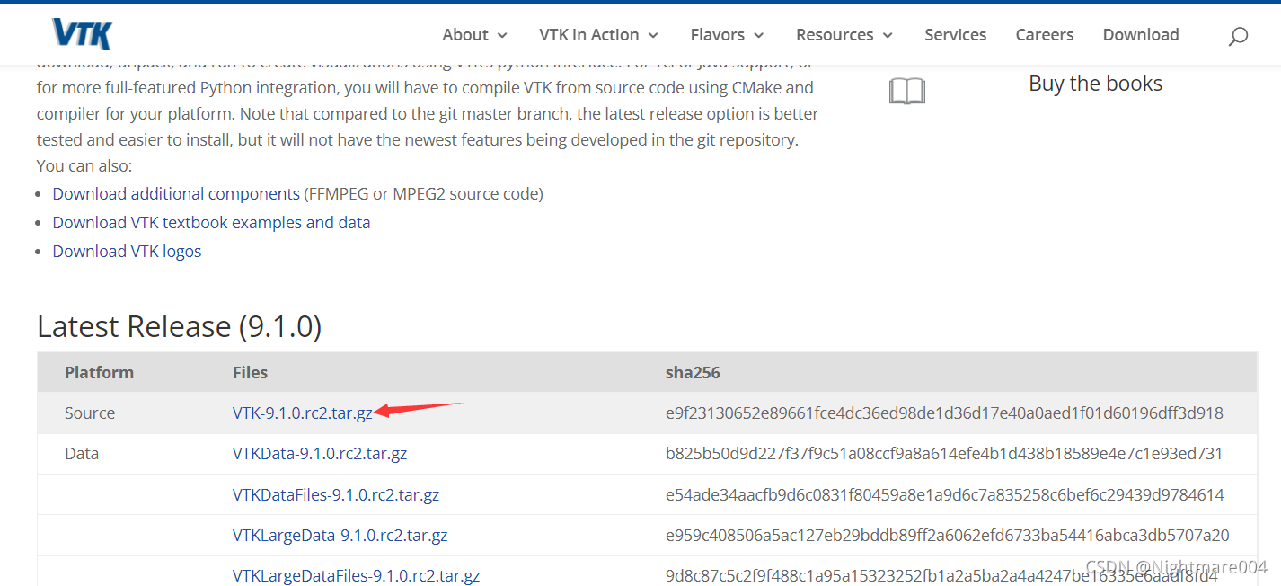Open the Download page in navbar
The image size is (1281, 586).
pyautogui.click(x=1141, y=34)
